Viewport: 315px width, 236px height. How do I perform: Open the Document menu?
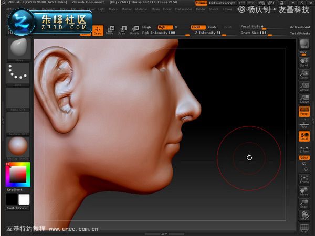[x=49, y=9]
